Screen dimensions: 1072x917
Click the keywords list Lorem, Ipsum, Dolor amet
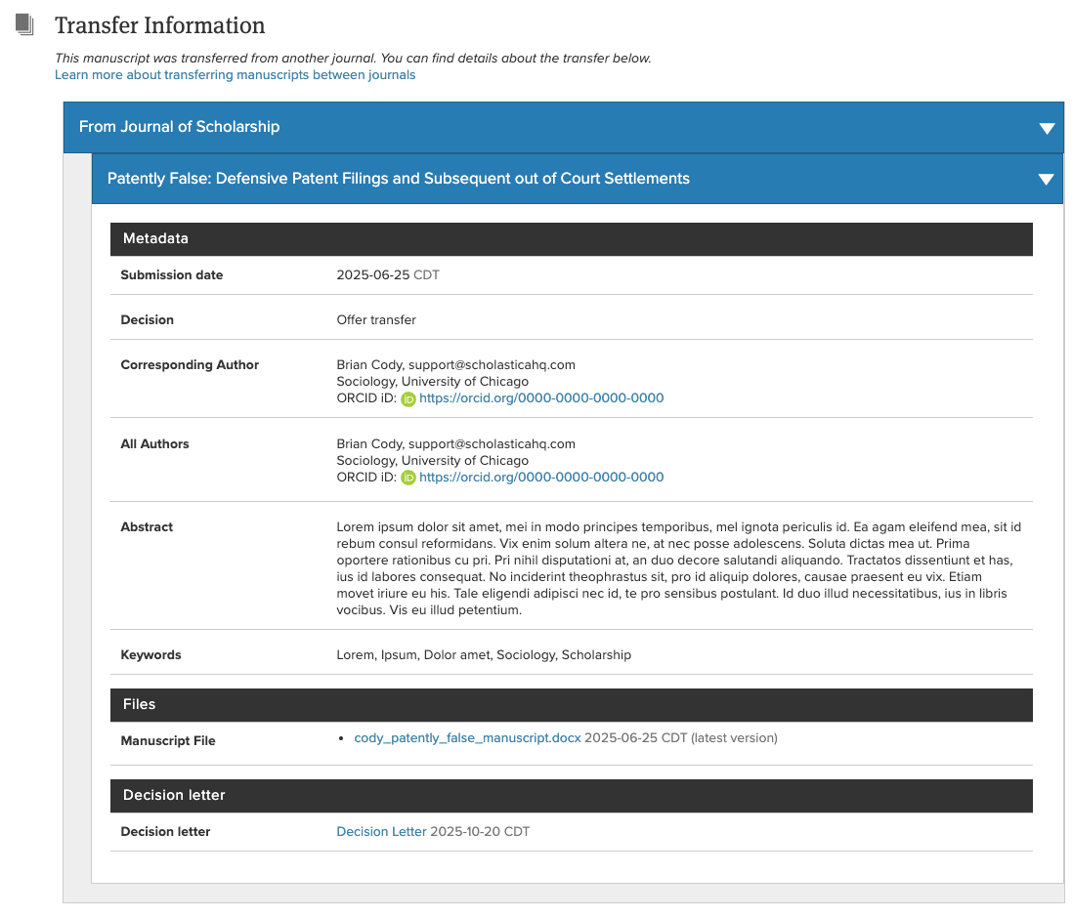tap(484, 654)
